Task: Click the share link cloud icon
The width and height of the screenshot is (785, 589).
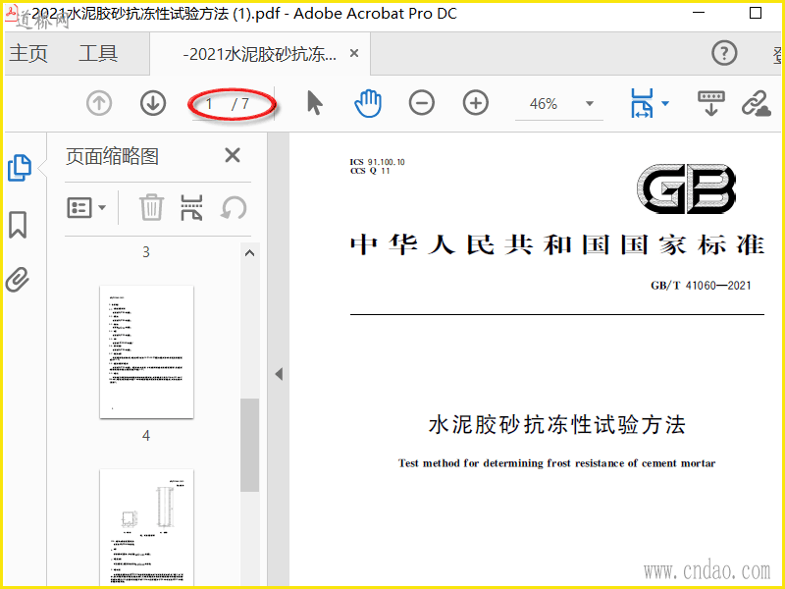Action: coord(756,103)
